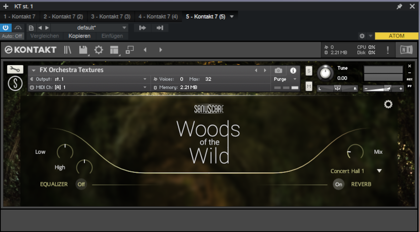420x232 pixels.
Task: Toggle plugin power bypass button
Action: (x=6, y=28)
